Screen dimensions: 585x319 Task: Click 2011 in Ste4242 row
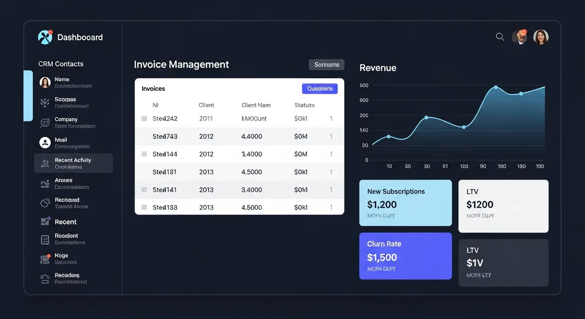[x=206, y=118]
